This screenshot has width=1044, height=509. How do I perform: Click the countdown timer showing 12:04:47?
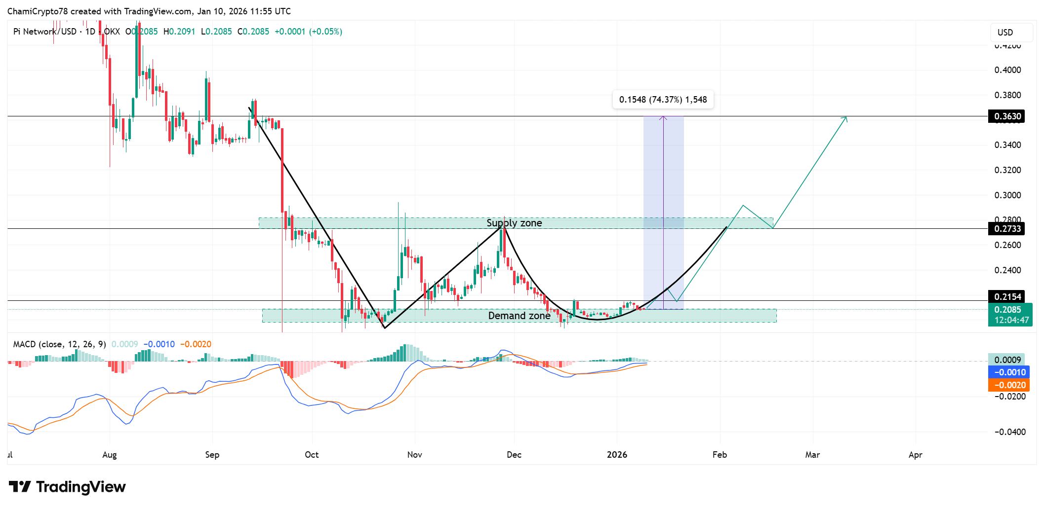(x=1011, y=320)
